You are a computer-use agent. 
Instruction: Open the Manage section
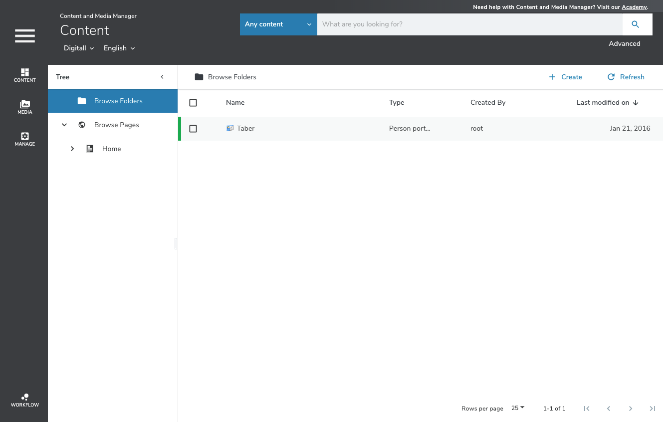[24, 139]
